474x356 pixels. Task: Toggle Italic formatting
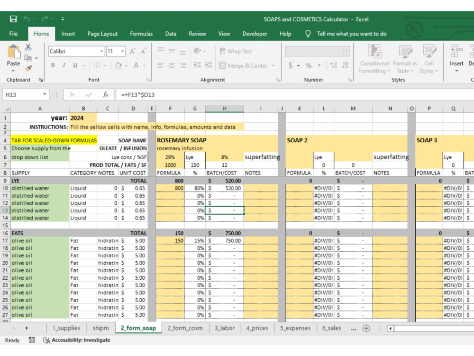[x=64, y=65]
